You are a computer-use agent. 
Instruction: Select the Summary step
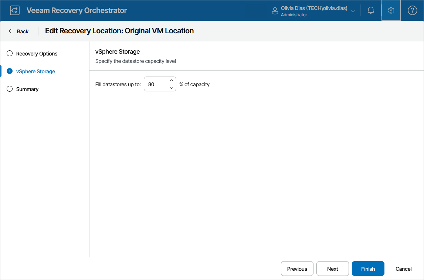tap(27, 89)
